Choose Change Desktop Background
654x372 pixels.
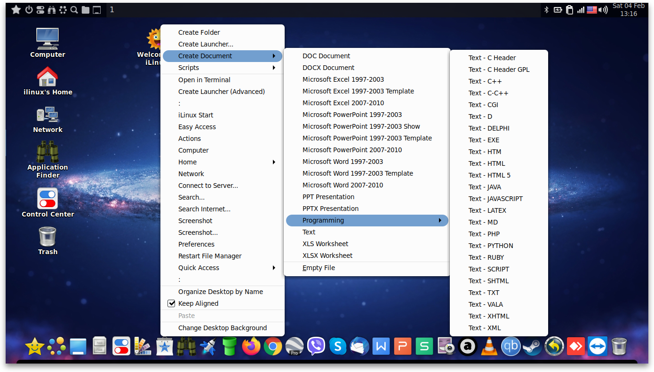pos(223,328)
